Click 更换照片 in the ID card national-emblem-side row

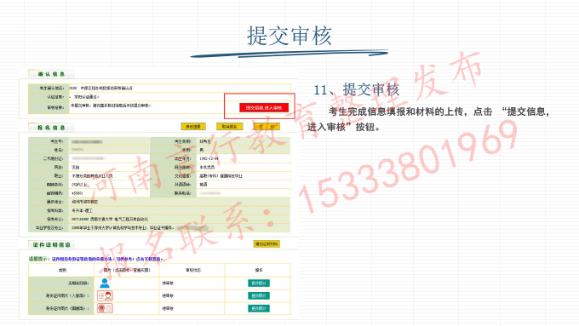[x=259, y=308]
